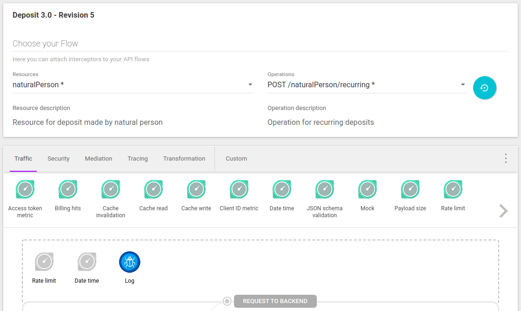Click the Mock interceptor icon
This screenshot has height=311, width=521.
pos(367,189)
